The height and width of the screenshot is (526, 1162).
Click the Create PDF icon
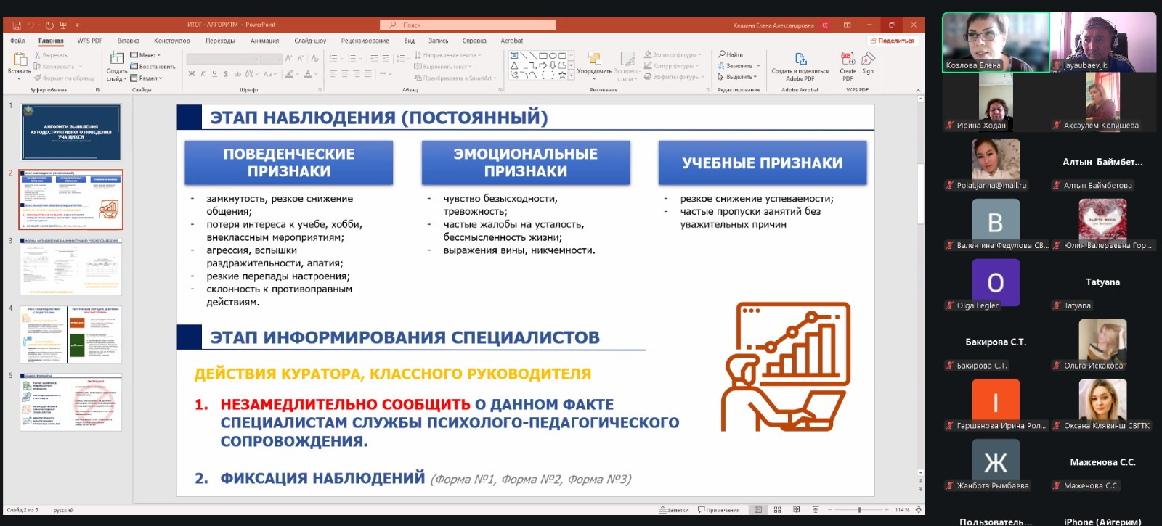(x=848, y=60)
